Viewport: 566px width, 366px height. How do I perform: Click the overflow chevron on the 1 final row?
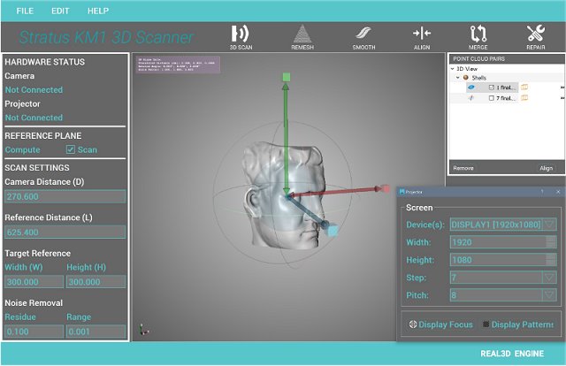(562, 88)
